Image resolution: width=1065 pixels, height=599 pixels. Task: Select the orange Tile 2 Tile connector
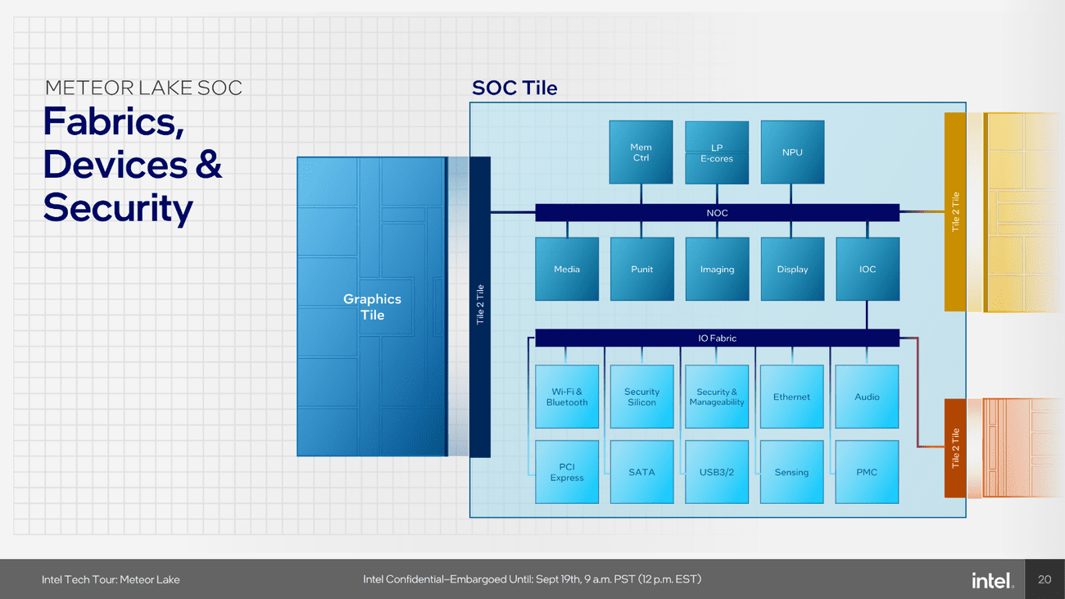[957, 447]
